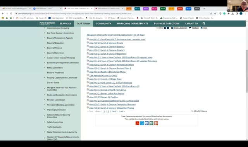Download Word viewer icon
Screen dimensions: 248x147
(146, 123)
